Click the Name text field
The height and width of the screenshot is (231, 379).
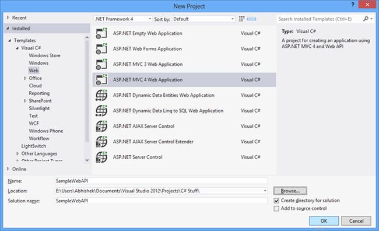[161, 181]
